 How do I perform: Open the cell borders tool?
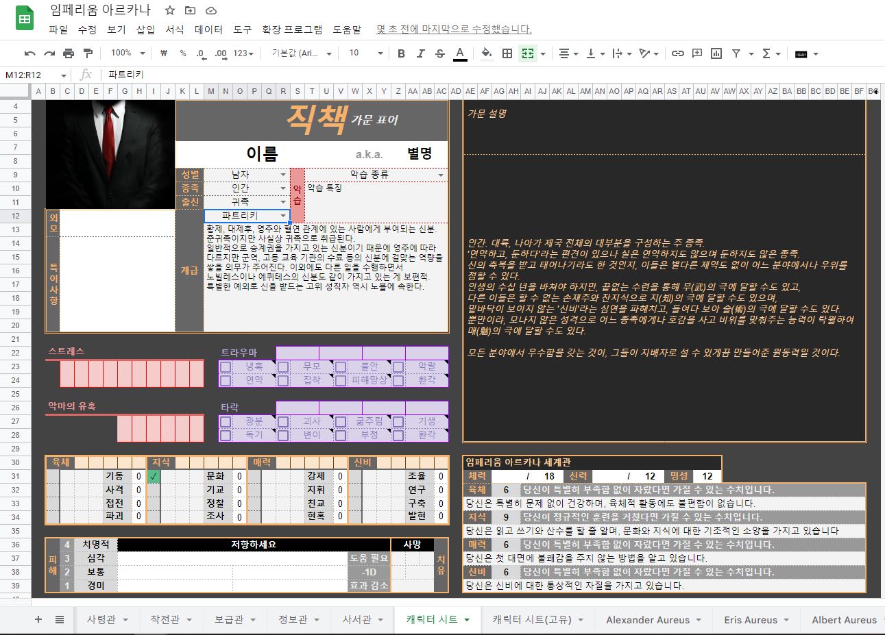(507, 53)
